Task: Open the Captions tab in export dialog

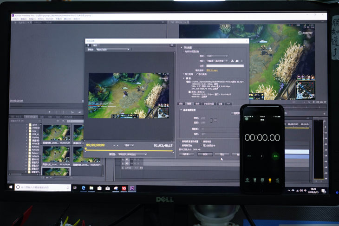Action: 220,103
